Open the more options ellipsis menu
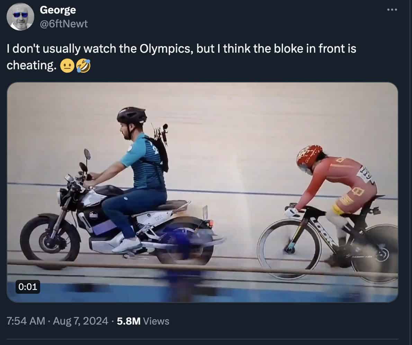 coord(392,10)
